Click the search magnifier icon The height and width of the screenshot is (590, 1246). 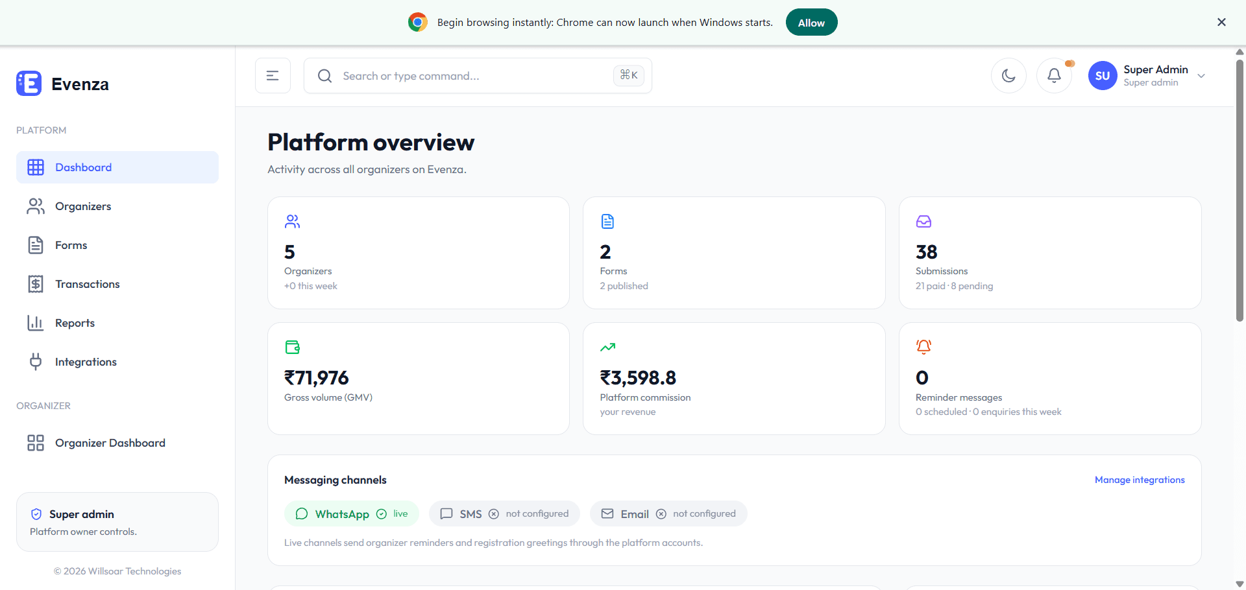pos(324,76)
